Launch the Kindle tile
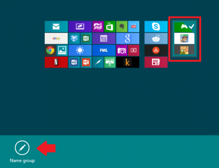Image resolution: width=219 pixels, height=168 pixels. coord(127,62)
